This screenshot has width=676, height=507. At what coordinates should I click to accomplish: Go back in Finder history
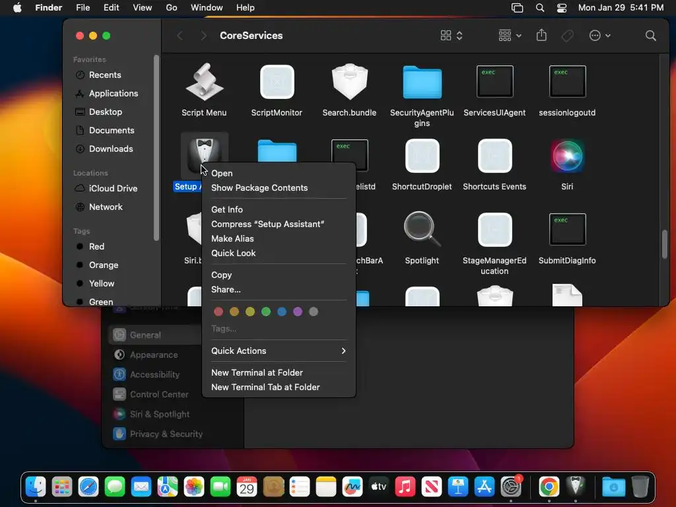(180, 36)
